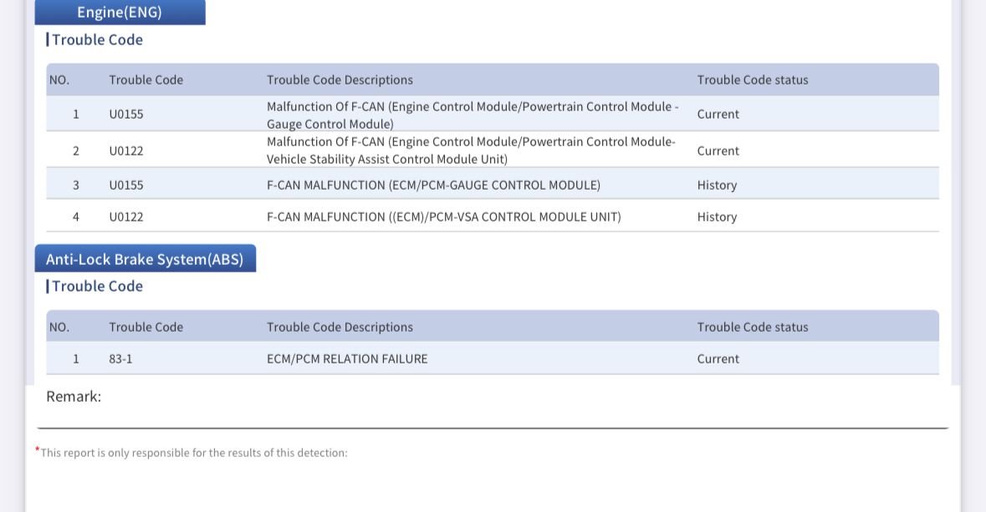
Task: Click Trouble Code status header in ABS table
Action: click(753, 327)
